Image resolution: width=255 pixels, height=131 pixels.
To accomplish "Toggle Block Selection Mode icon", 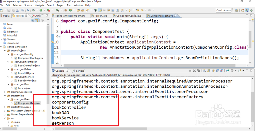I will point(113,10).
